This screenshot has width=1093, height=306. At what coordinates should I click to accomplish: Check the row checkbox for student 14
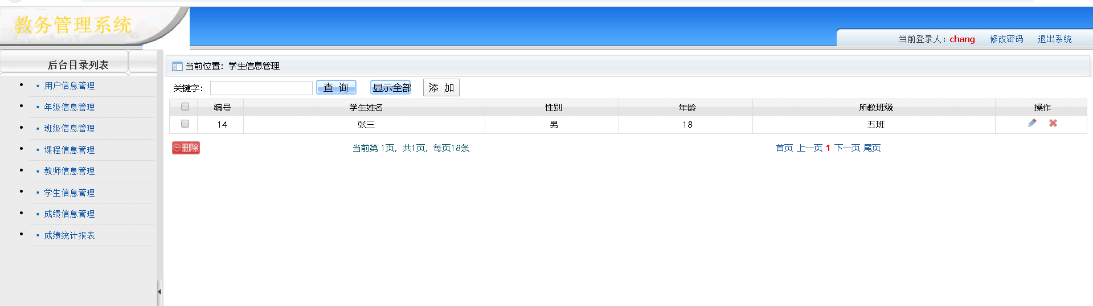click(185, 124)
